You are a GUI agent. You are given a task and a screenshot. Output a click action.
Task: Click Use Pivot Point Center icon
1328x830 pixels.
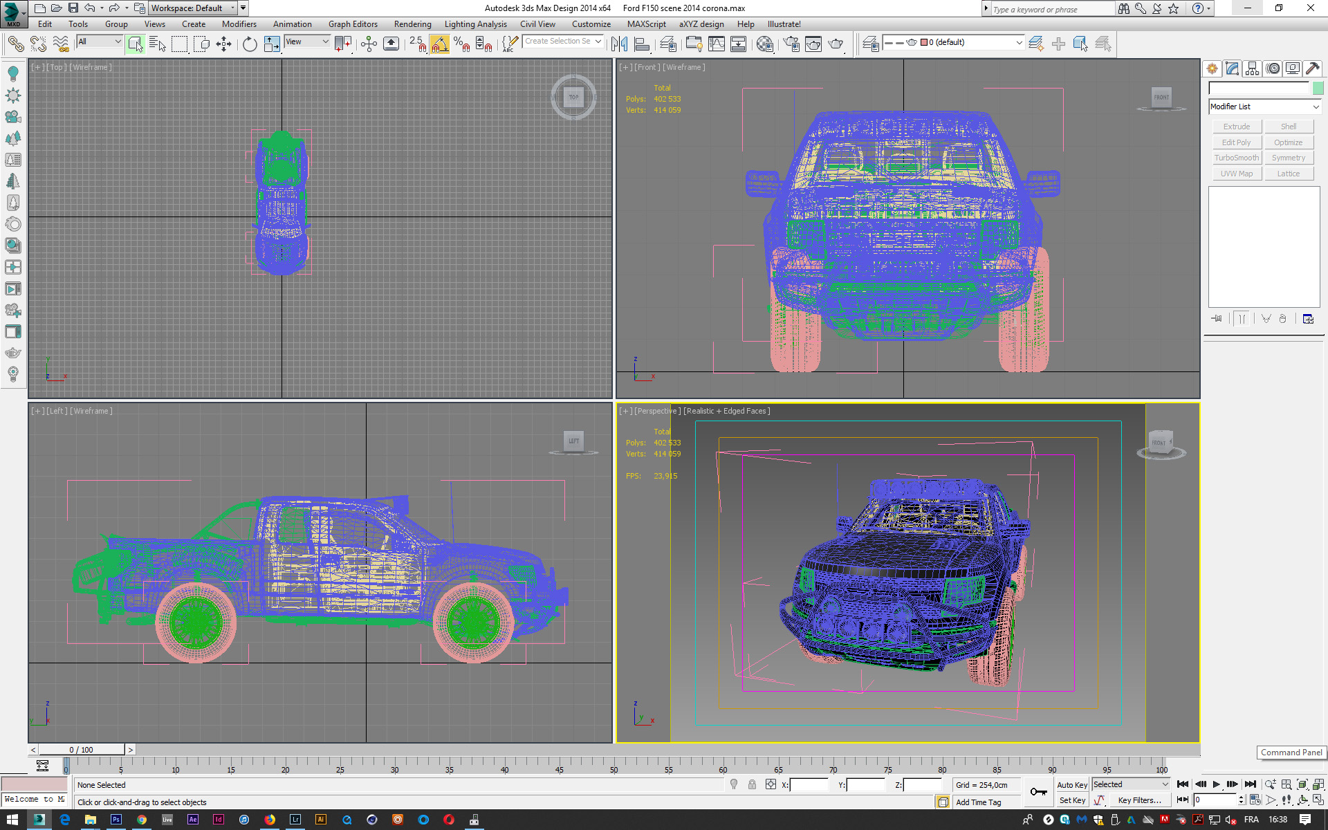343,44
